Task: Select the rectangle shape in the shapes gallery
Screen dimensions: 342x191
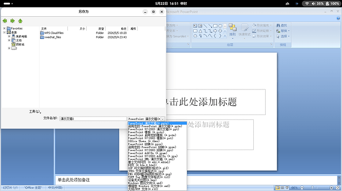Action: pyautogui.click(x=215, y=26)
